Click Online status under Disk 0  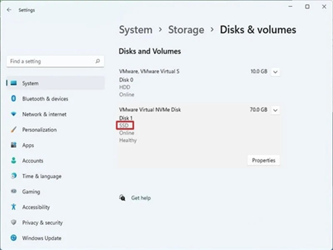click(x=126, y=94)
